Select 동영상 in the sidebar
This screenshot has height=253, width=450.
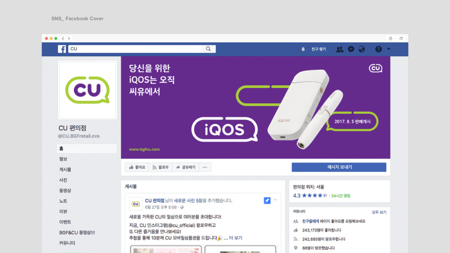click(65, 190)
